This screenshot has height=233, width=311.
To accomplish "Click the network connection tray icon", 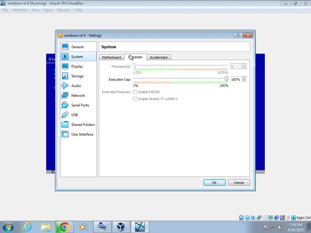I will pos(273,228).
